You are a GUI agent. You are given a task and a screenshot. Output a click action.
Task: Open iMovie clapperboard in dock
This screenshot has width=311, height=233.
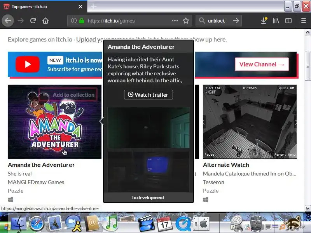tap(147, 223)
